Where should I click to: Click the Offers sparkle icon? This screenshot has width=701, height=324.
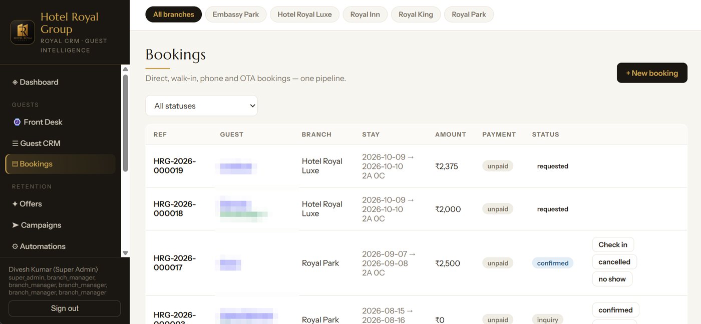coord(15,204)
